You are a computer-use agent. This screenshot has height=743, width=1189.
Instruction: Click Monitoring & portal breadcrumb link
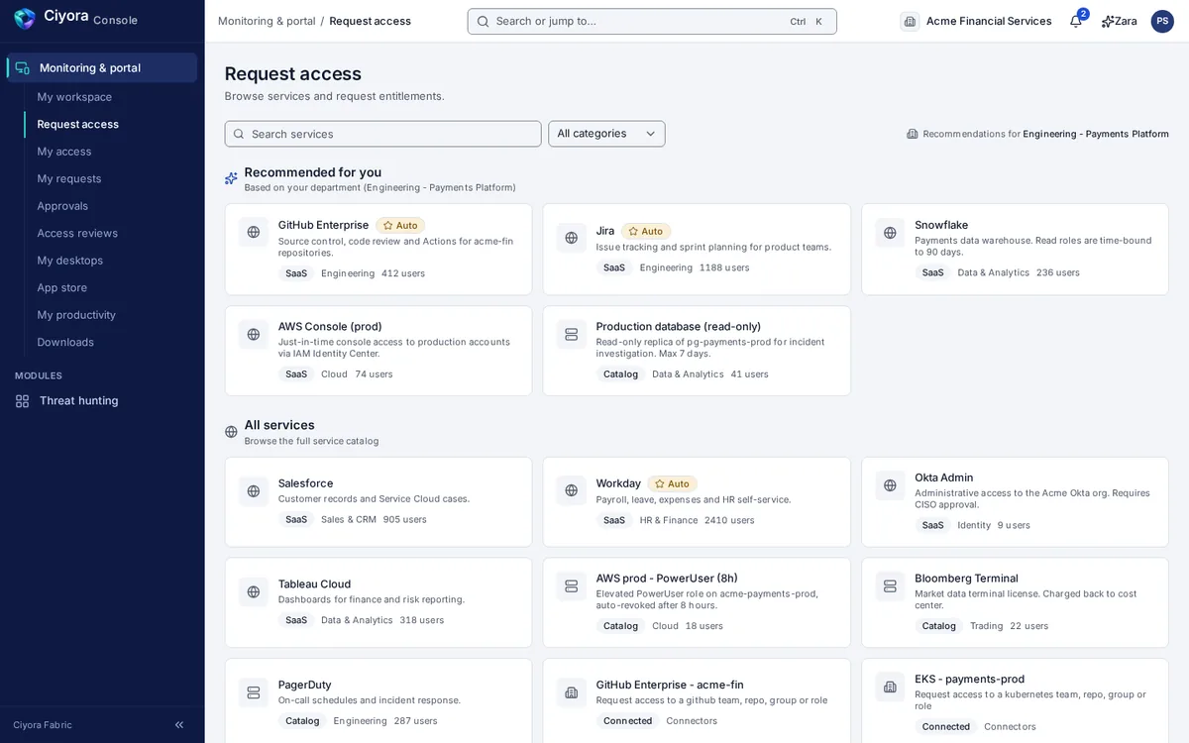tap(267, 21)
